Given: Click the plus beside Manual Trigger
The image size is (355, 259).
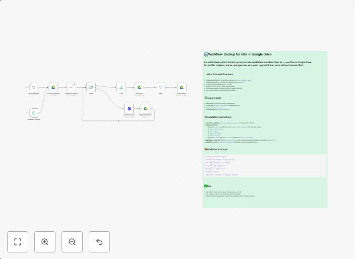Looking at the screenshot, I should tap(27, 87).
